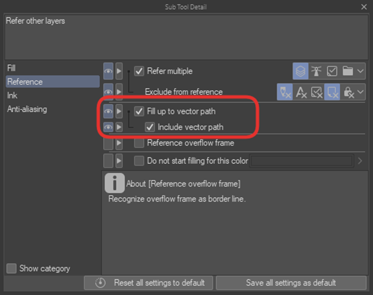
Task: Select the All layers reference icon
Action: 300,71
